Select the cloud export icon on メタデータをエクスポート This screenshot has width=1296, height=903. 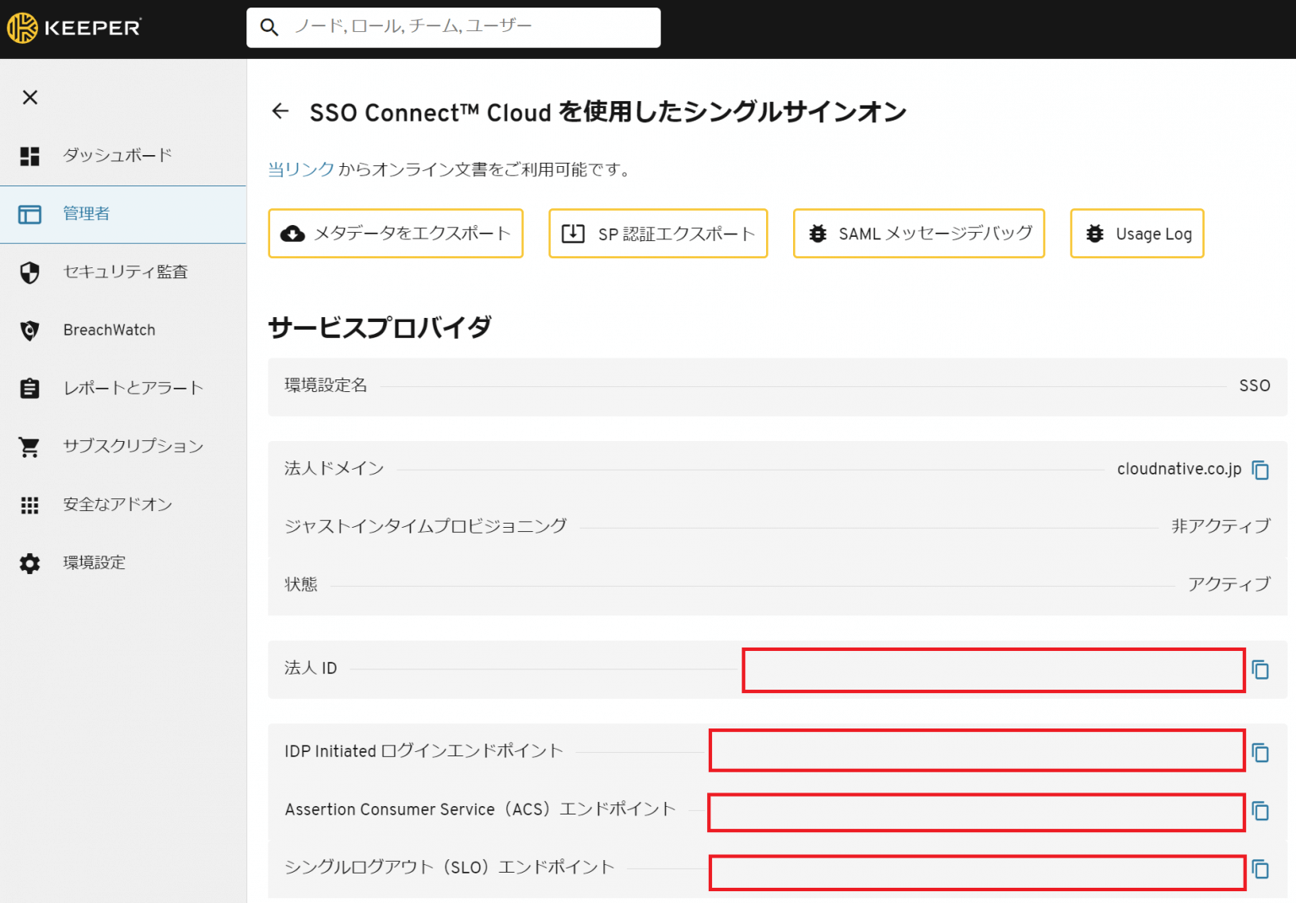[x=293, y=234]
